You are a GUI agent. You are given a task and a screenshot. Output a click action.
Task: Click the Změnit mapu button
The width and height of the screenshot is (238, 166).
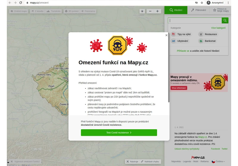19,11
